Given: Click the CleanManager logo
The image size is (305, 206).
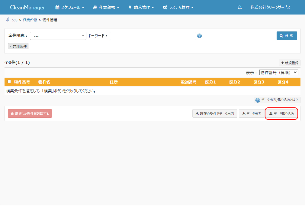Looking at the screenshot, I should (27, 8).
